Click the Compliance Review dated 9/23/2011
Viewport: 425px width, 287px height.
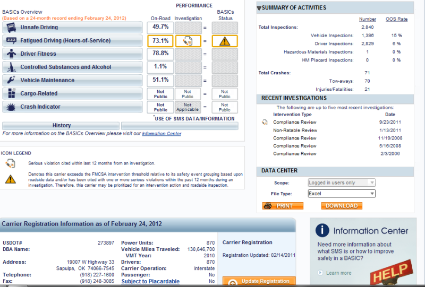click(295, 123)
